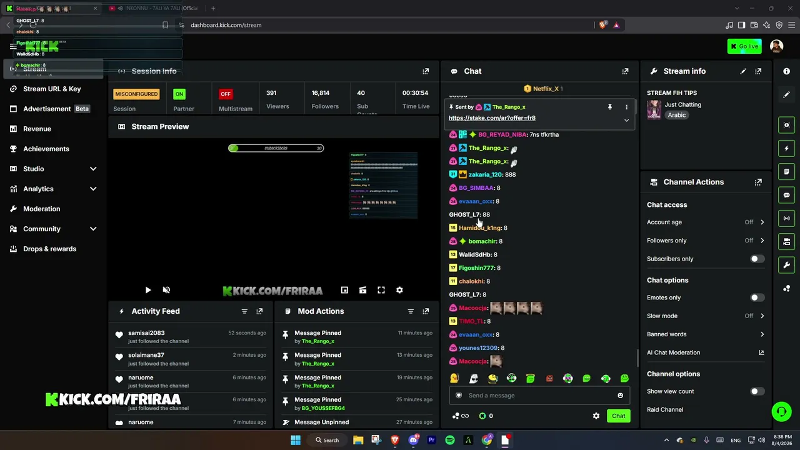Screen dimensions: 800x450
Task: Open more options on pinned message
Action: pos(626,107)
